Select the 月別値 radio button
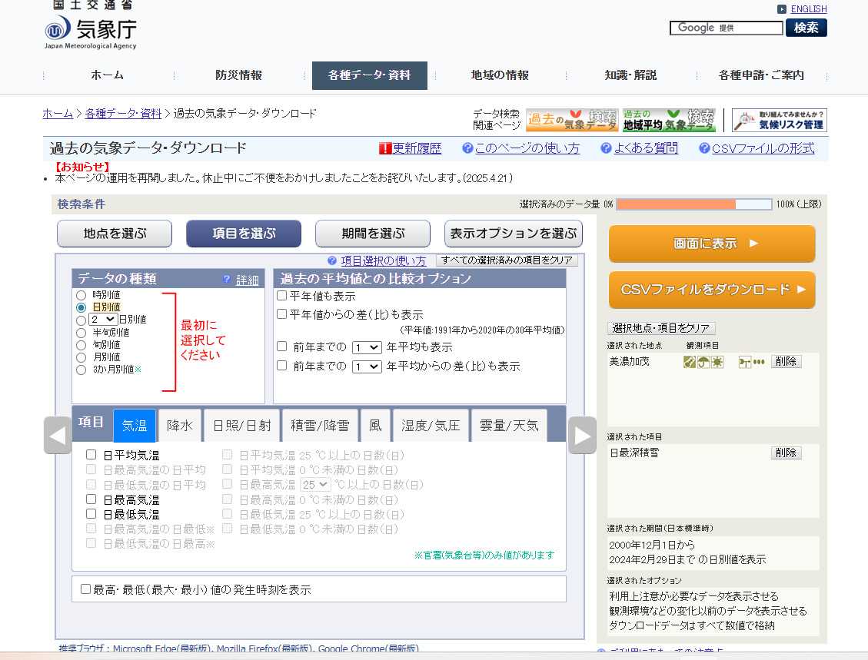This screenshot has height=660, width=868. click(x=81, y=357)
